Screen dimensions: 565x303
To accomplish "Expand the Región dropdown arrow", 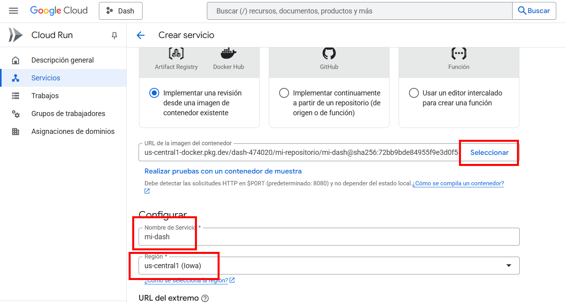I will coord(509,265).
